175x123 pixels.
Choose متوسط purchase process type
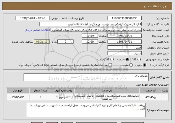pos(131,65)
